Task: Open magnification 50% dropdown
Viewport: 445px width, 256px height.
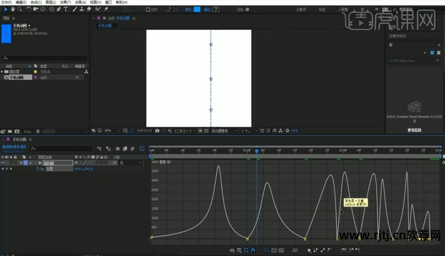Action: (x=112, y=131)
